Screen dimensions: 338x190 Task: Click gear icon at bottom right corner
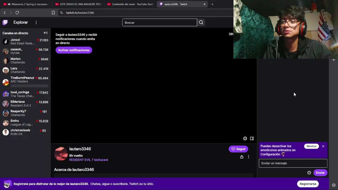point(334,185)
